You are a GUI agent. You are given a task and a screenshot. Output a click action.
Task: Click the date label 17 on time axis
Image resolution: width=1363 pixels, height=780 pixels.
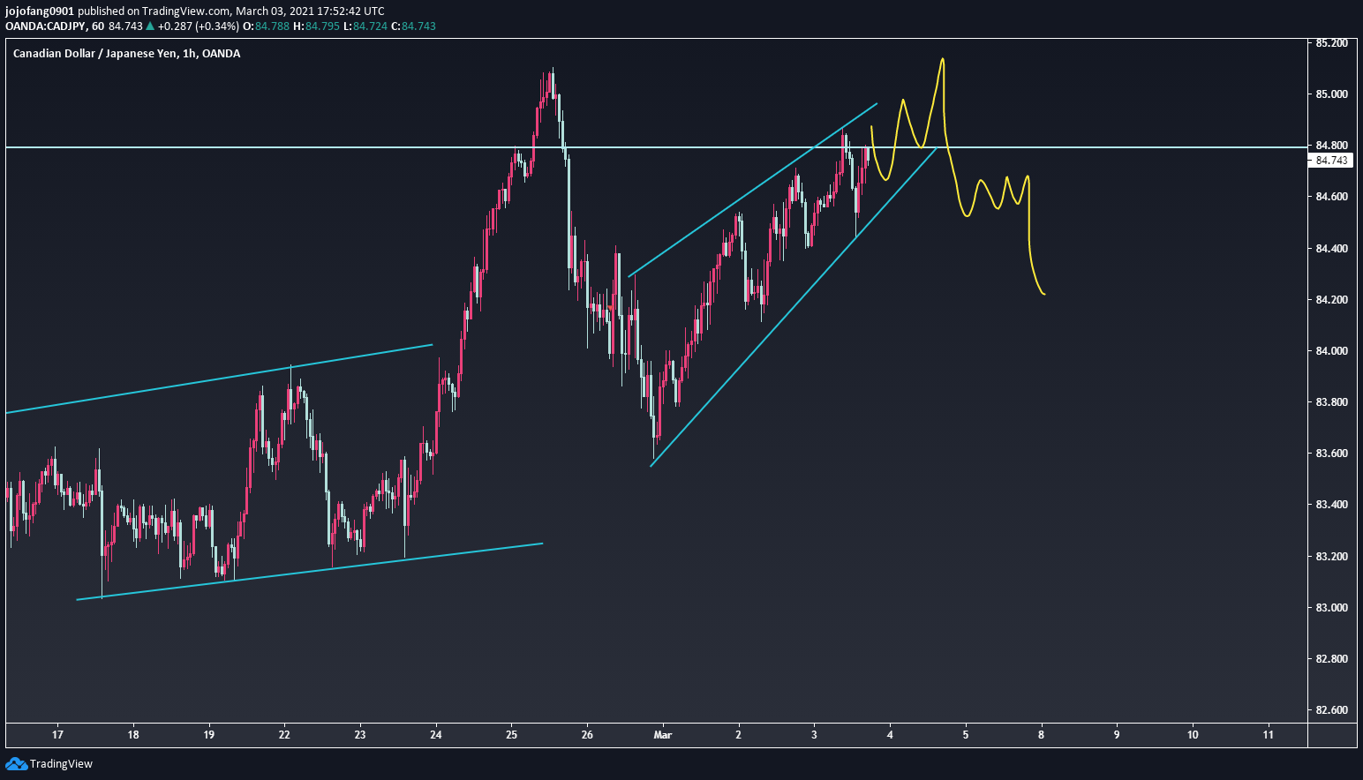coord(57,735)
